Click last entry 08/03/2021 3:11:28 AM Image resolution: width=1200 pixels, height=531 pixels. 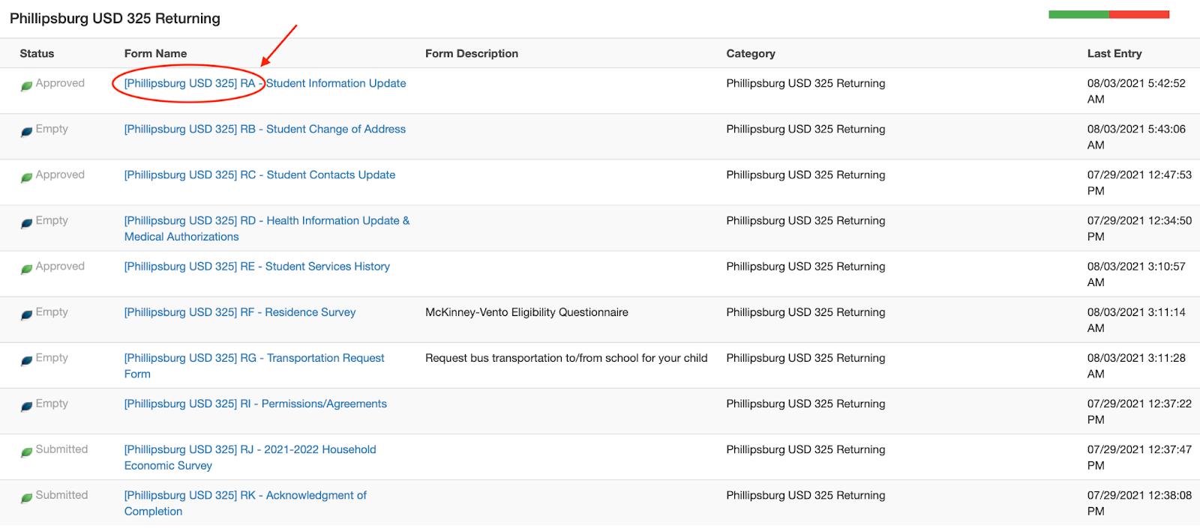point(1136,365)
